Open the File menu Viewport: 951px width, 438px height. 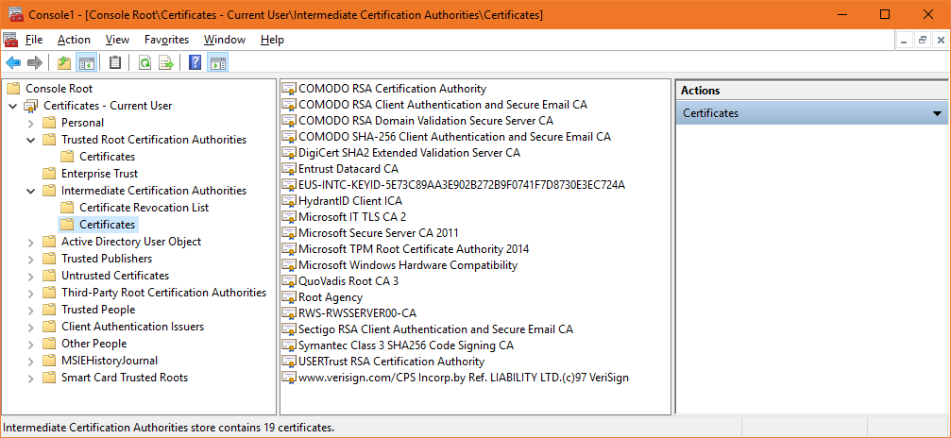(34, 40)
